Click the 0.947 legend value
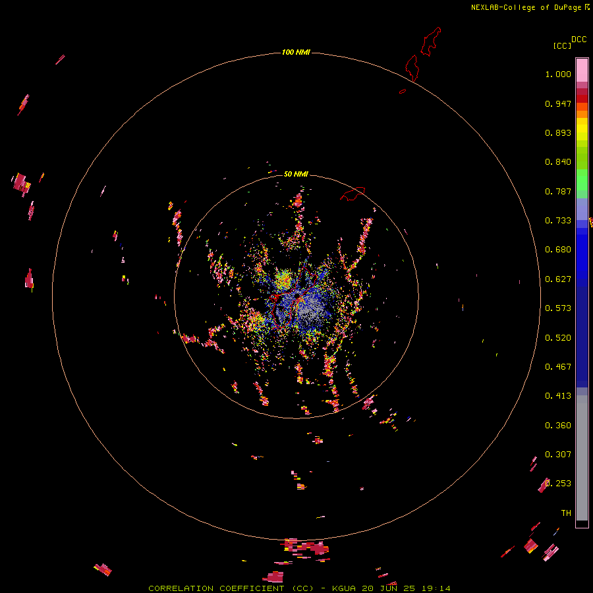This screenshot has height=593, width=593. point(558,103)
